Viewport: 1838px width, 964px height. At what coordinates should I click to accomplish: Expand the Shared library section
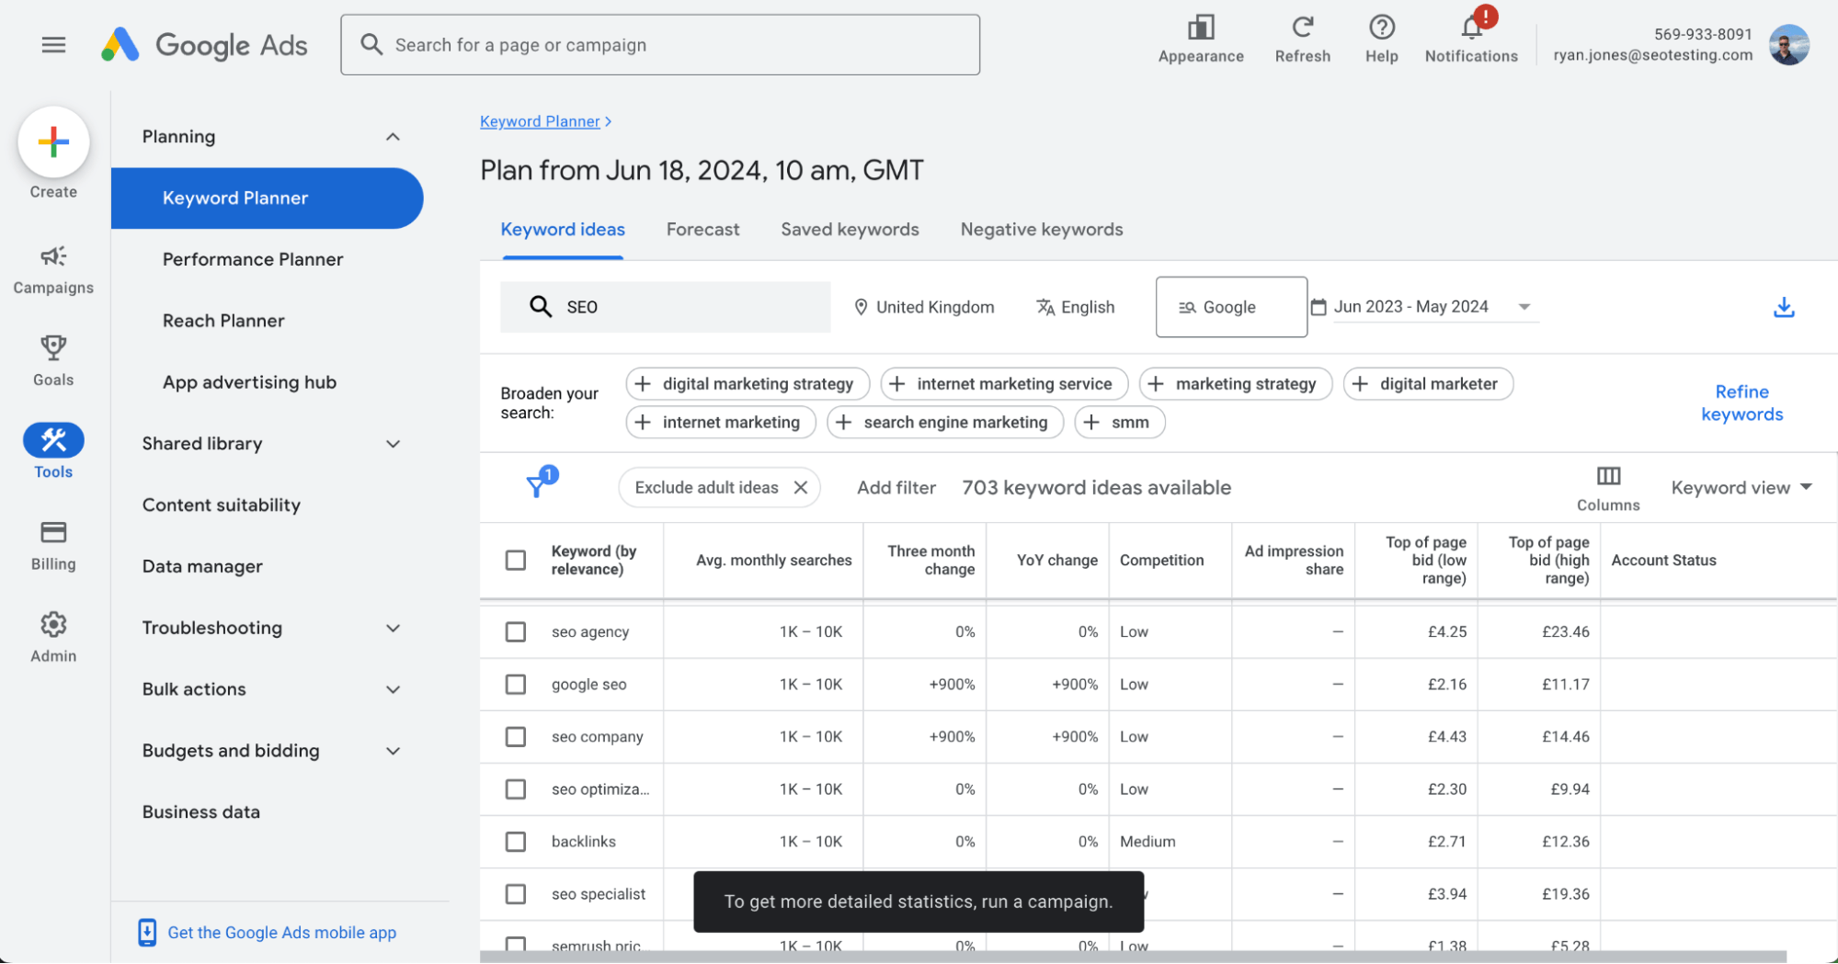click(393, 444)
